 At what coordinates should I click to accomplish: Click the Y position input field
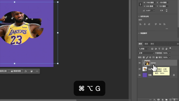pyautogui.click(x=164, y=6)
